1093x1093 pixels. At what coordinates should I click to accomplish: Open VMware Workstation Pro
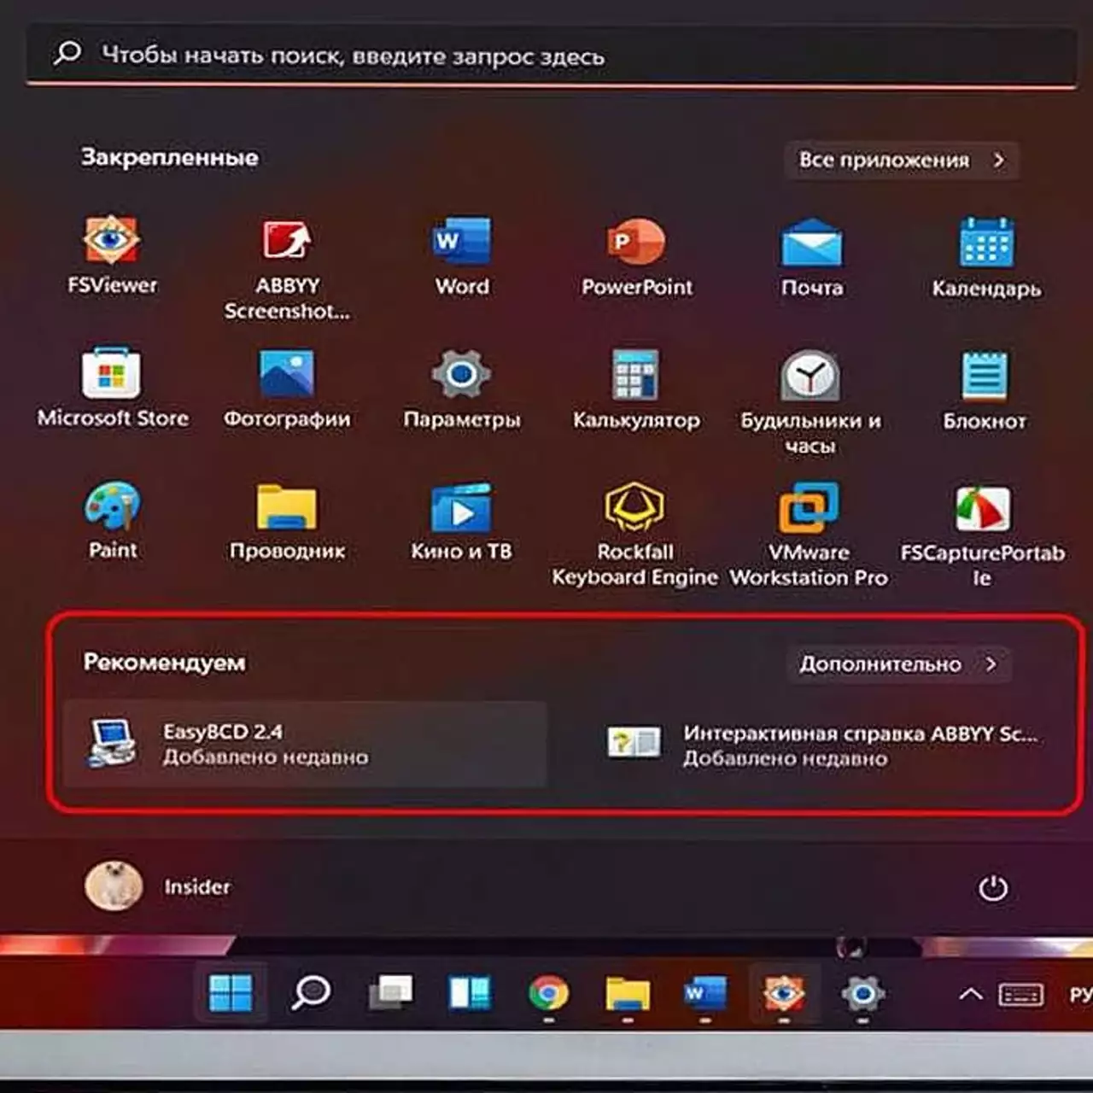[x=809, y=535]
